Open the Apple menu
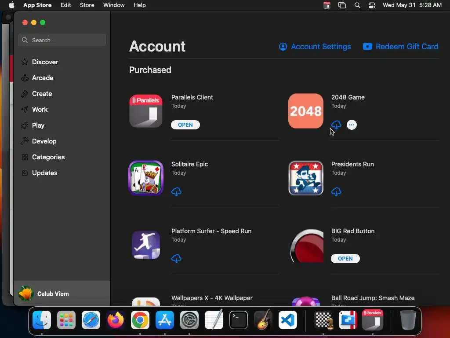This screenshot has height=338, width=450. coord(11,5)
